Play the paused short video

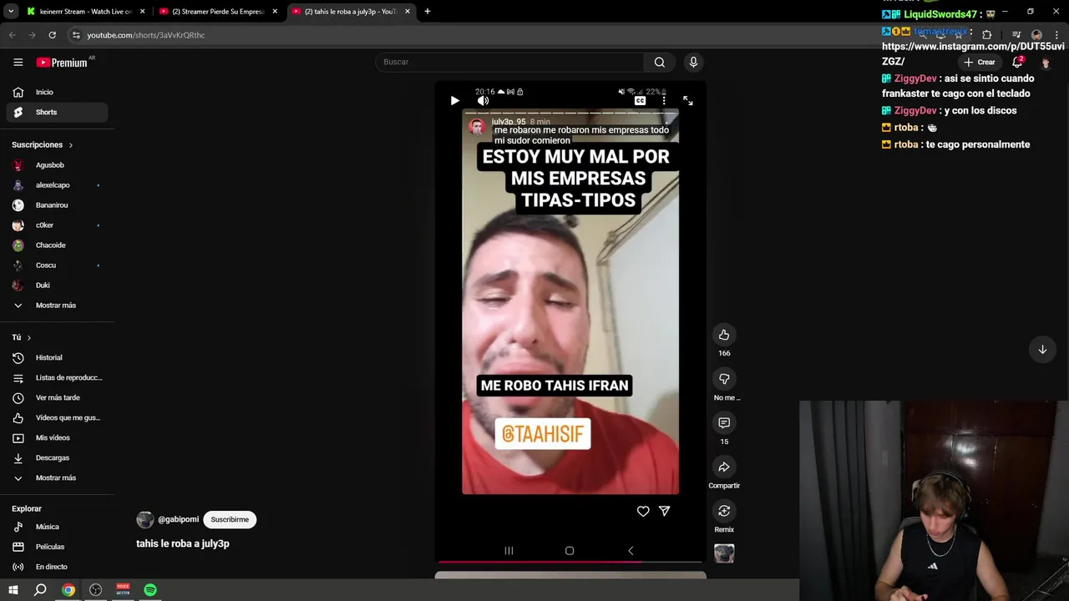click(x=454, y=100)
